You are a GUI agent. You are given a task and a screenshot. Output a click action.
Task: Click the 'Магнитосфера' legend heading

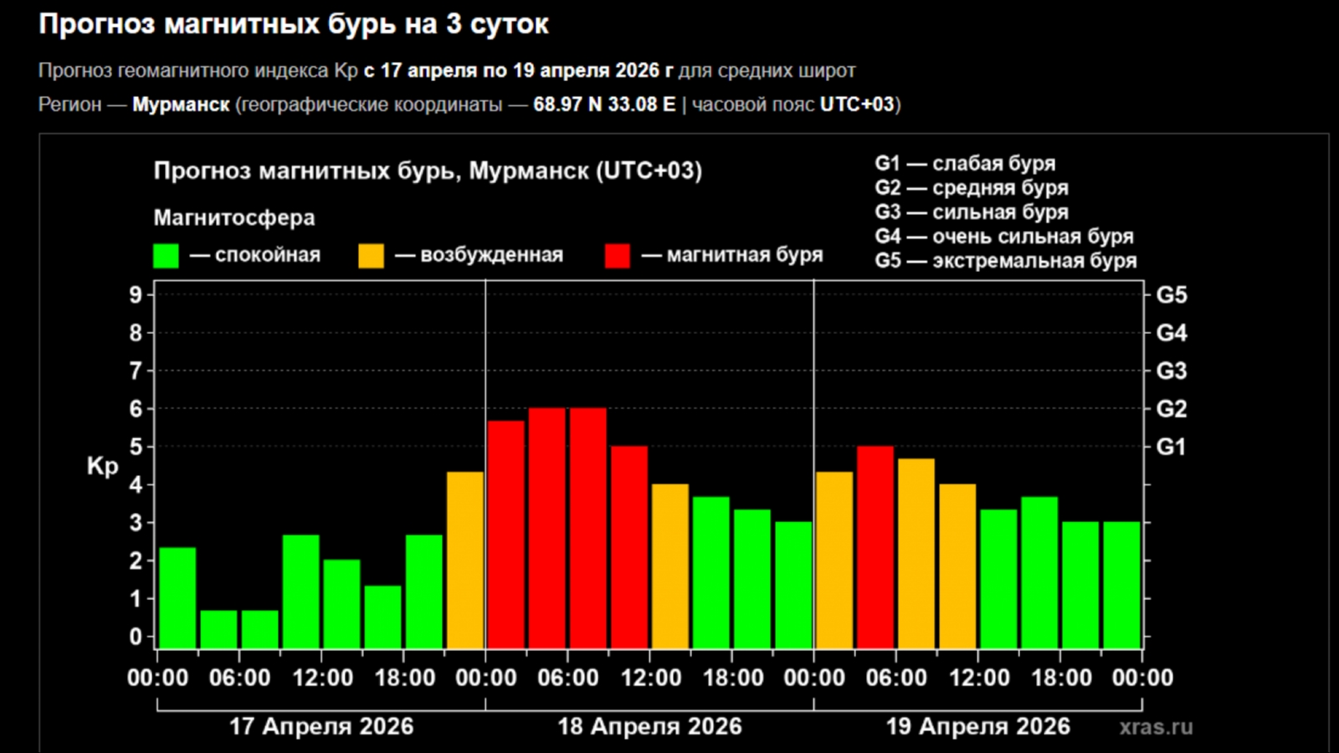point(234,218)
